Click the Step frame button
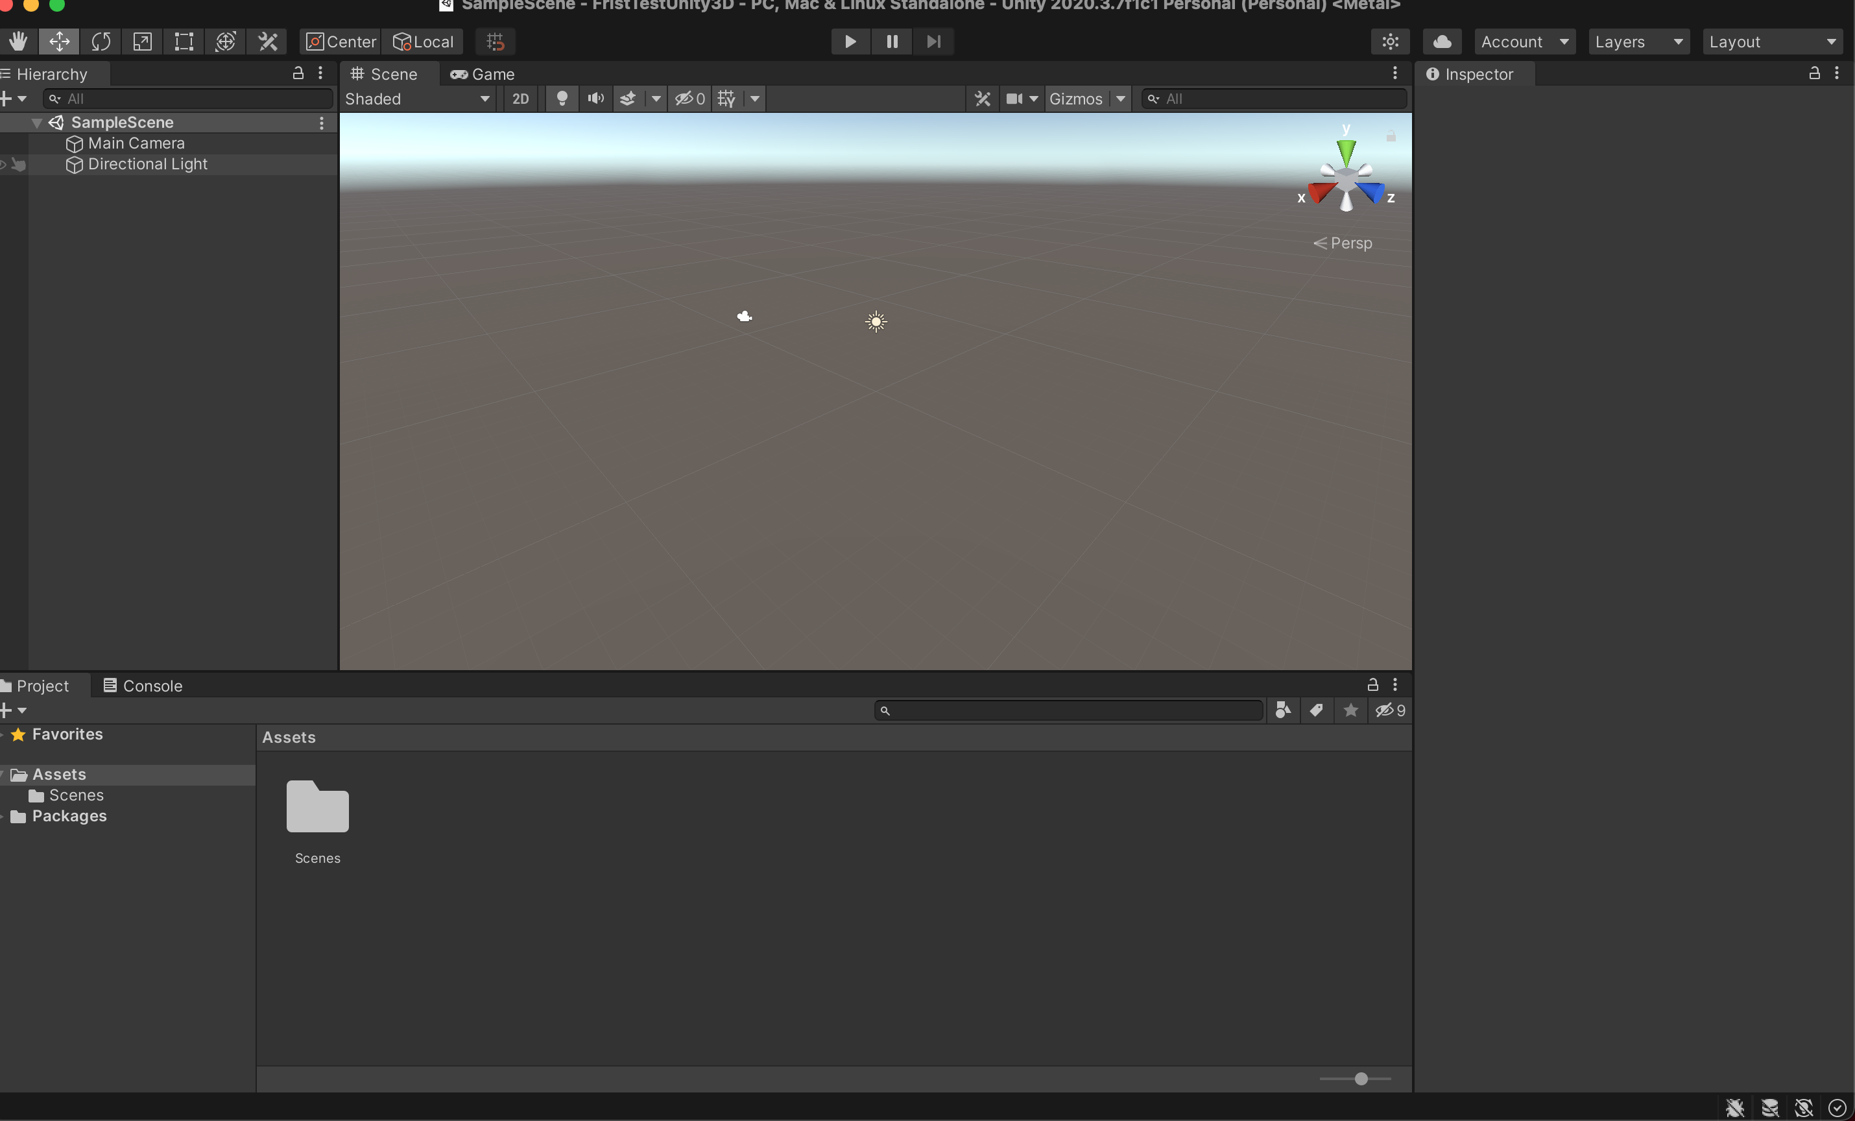Viewport: 1855px width, 1121px height. pyautogui.click(x=933, y=42)
